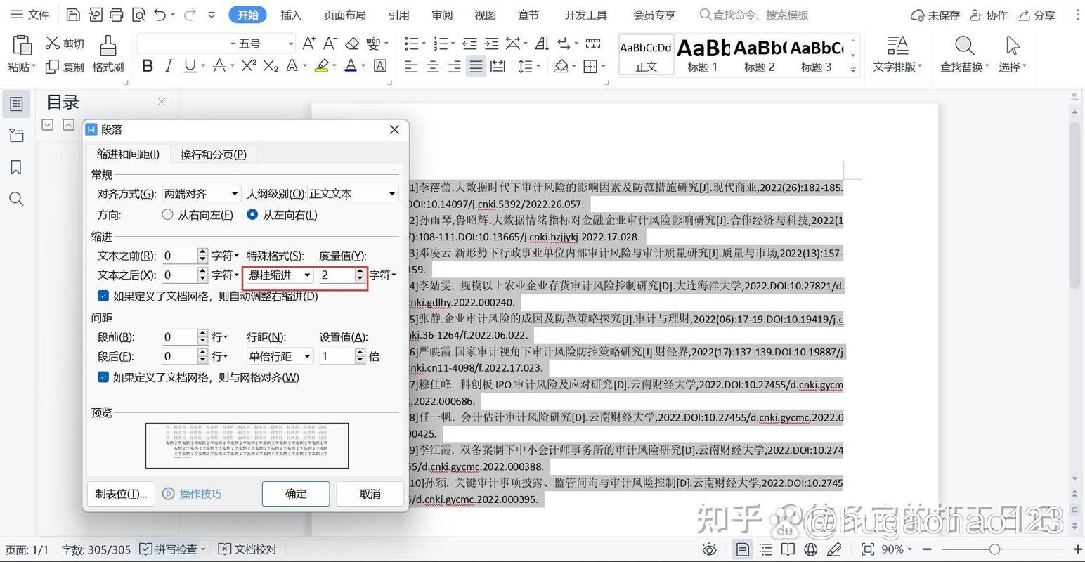
Task: Open the line spacing dropdown 单倍行距
Action: coord(279,356)
